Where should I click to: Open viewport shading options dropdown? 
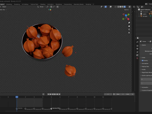point(127,7)
